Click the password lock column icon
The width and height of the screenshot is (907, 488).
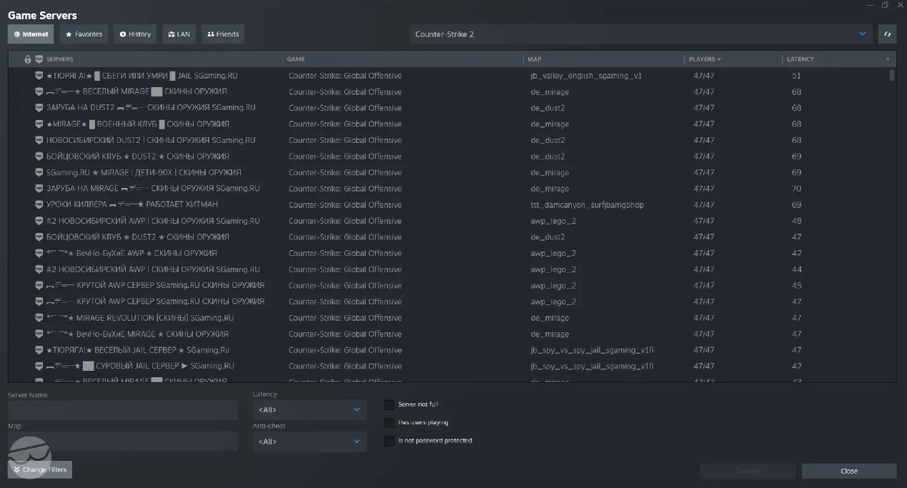pos(28,59)
